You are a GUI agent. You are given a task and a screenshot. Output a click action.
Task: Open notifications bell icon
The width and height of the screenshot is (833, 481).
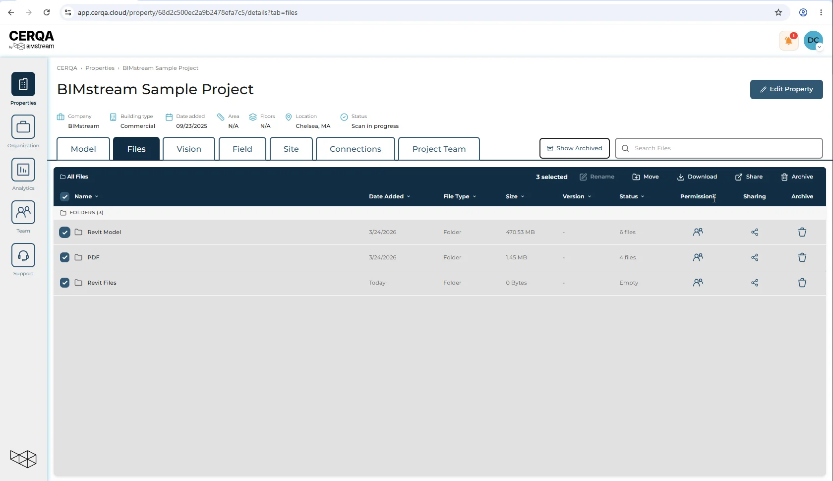point(788,41)
